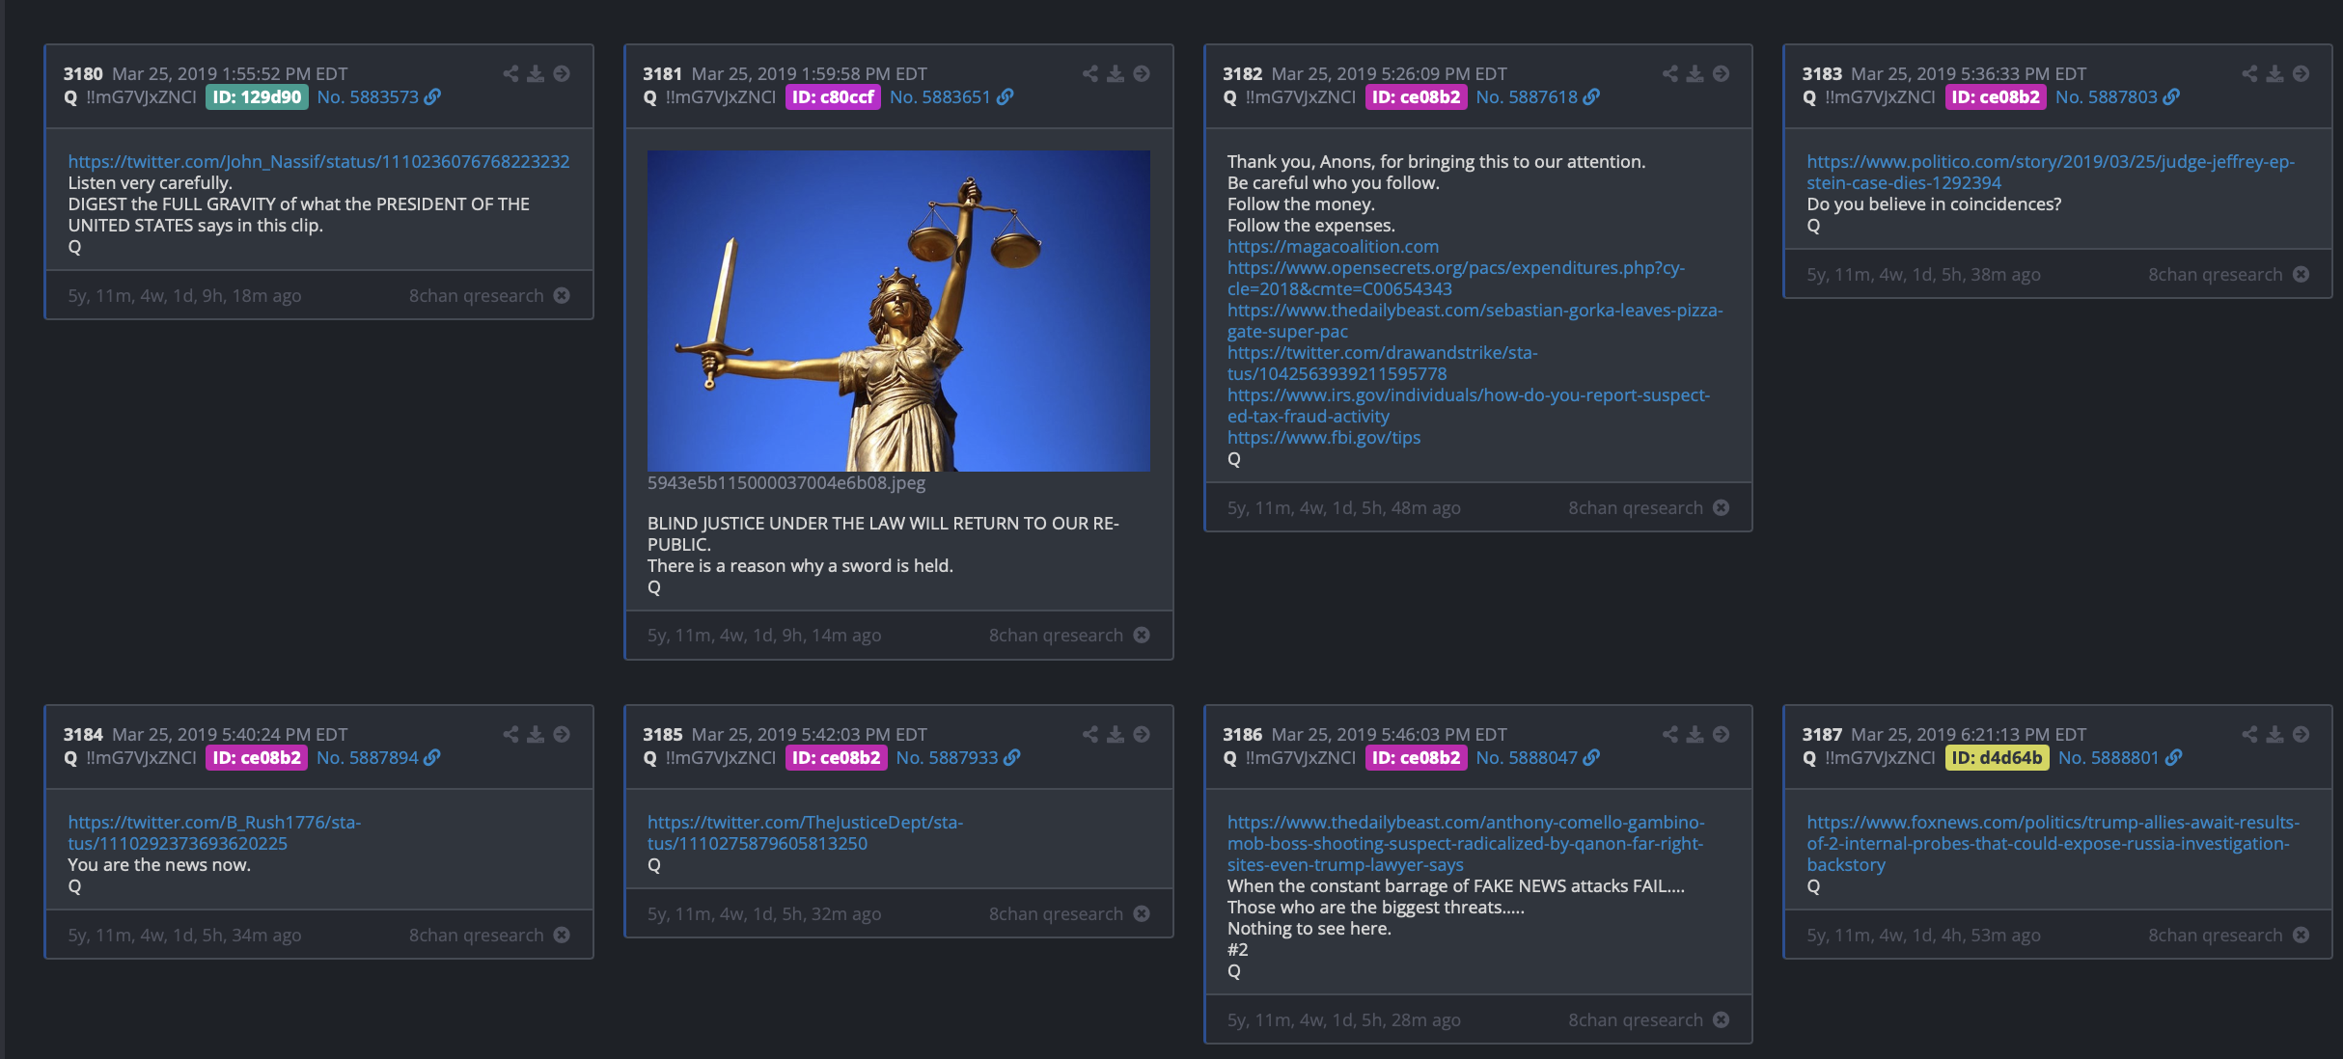Open dailybeast sebastian-gorka article link
Screen dimensions: 2343x1059
point(1475,320)
